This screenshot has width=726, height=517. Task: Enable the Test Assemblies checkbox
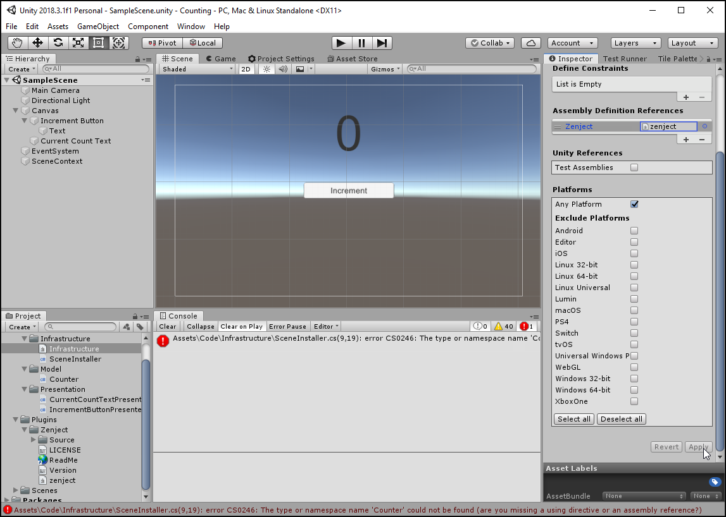point(634,167)
